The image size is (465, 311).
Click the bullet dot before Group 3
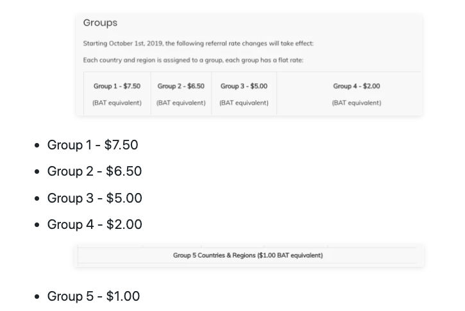37,198
